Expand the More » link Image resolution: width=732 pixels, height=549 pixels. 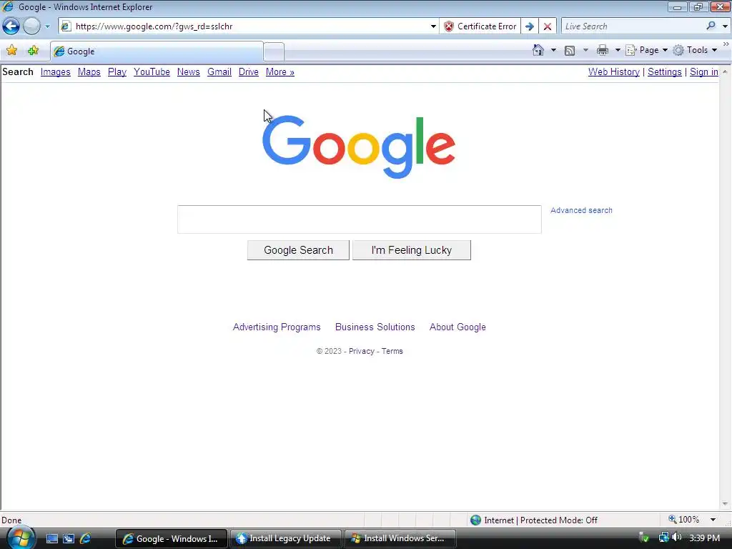point(280,72)
